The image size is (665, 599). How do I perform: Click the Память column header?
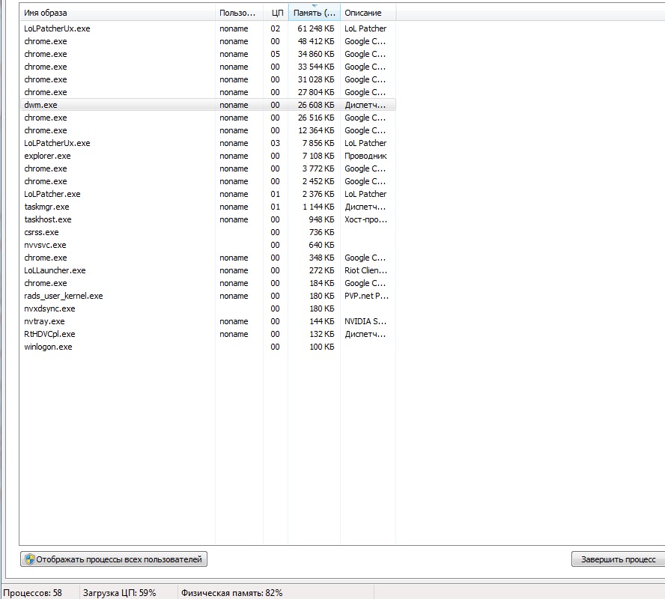(x=314, y=13)
